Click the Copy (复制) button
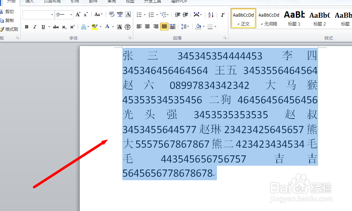 [x=7, y=21]
